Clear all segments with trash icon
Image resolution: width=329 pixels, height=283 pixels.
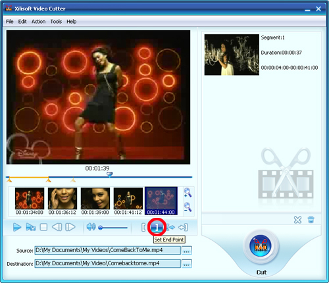(311, 220)
